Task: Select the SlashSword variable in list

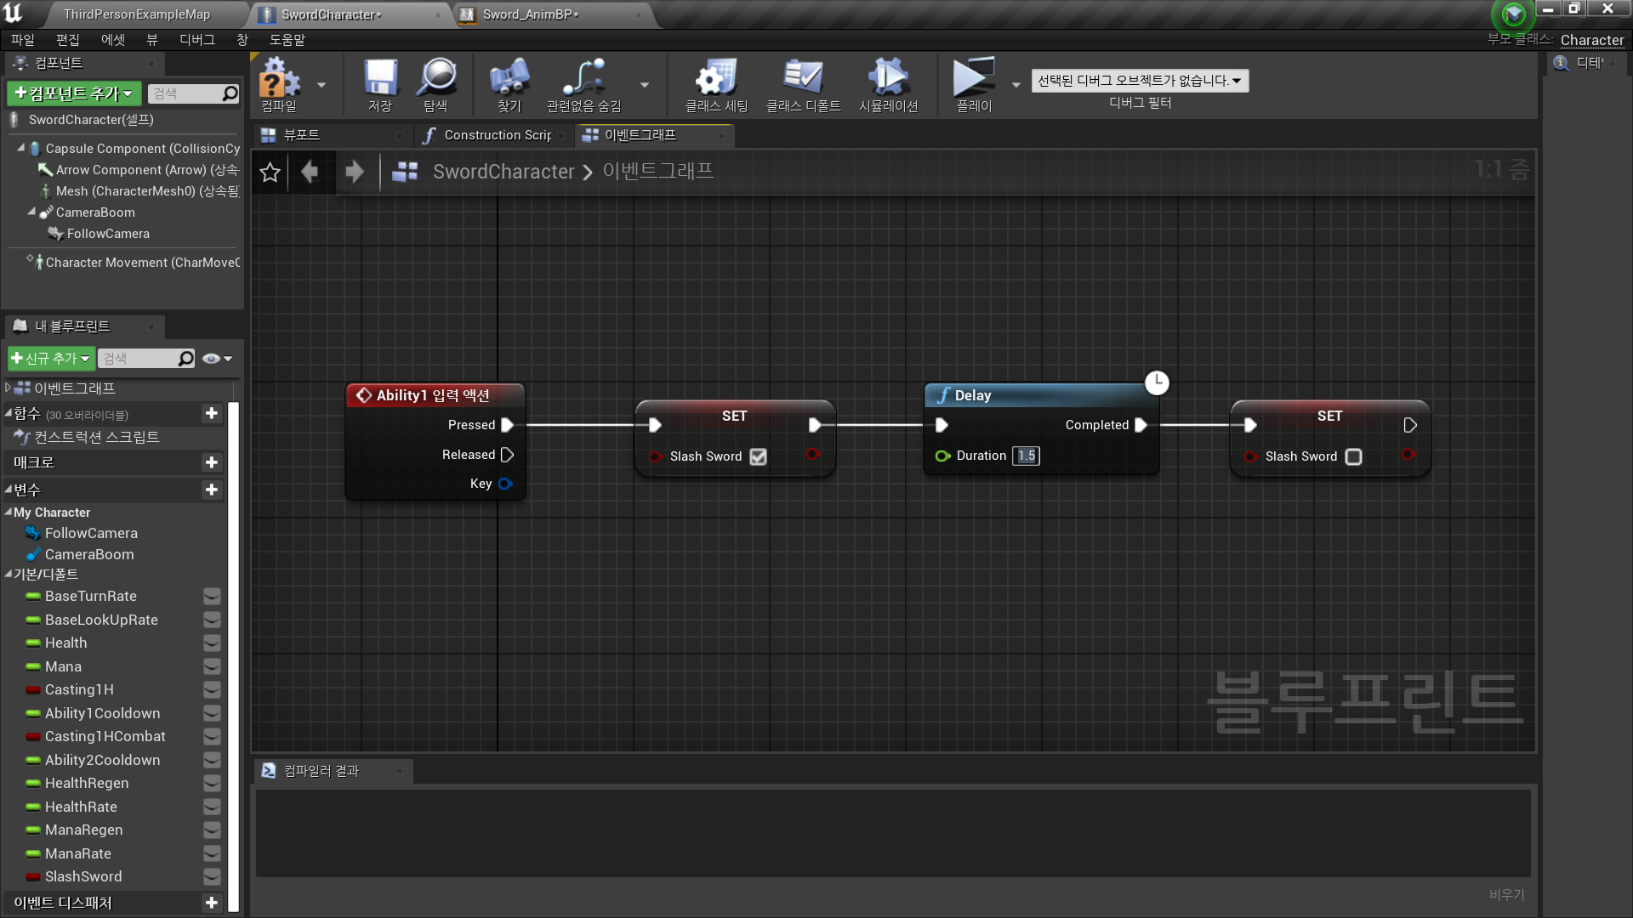Action: coord(83,876)
